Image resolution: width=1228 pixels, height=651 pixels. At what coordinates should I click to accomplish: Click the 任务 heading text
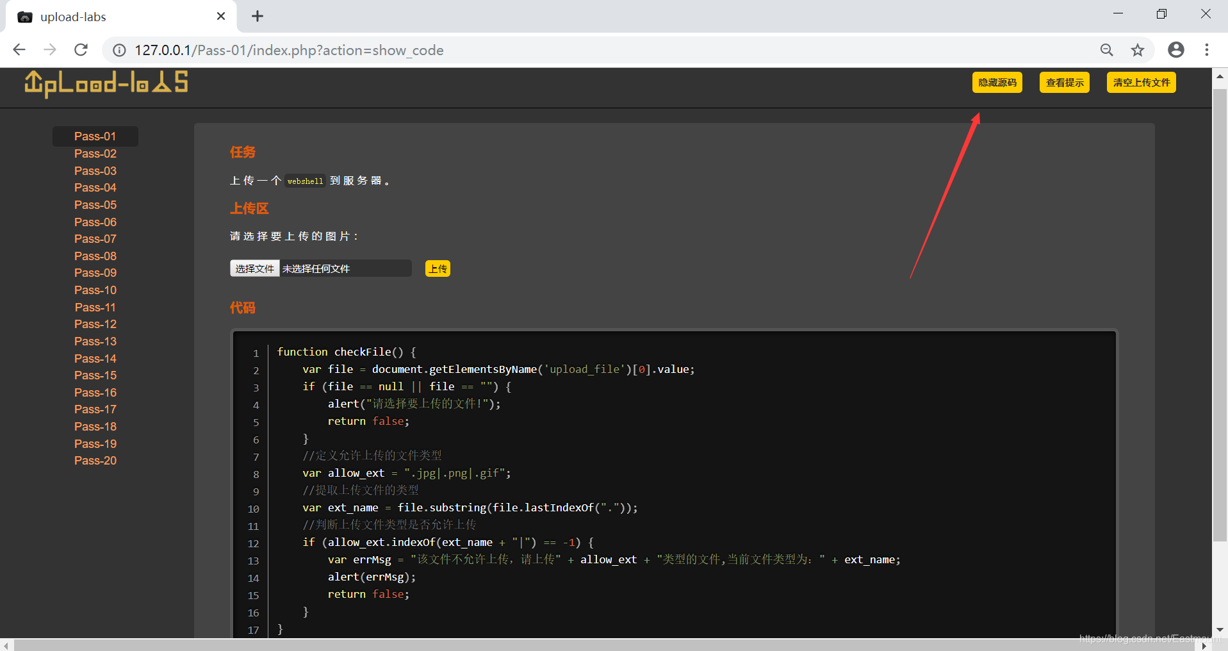[x=243, y=152]
